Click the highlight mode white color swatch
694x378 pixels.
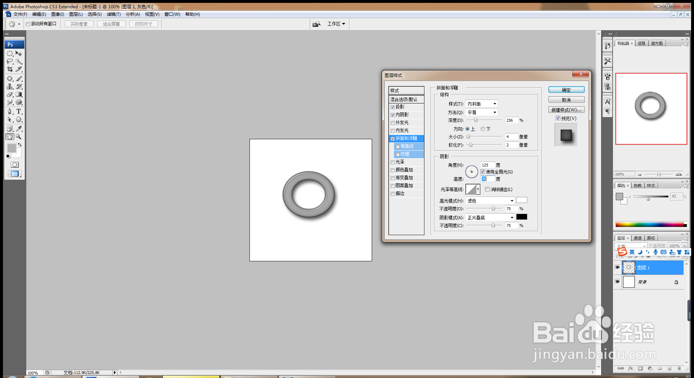pyautogui.click(x=522, y=200)
